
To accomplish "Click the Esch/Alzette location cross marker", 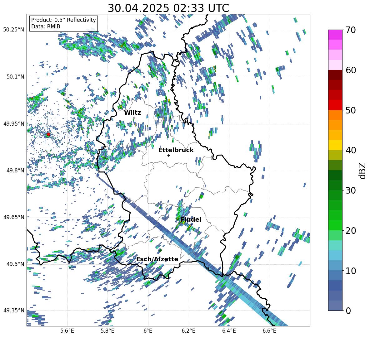I will coord(146,264).
